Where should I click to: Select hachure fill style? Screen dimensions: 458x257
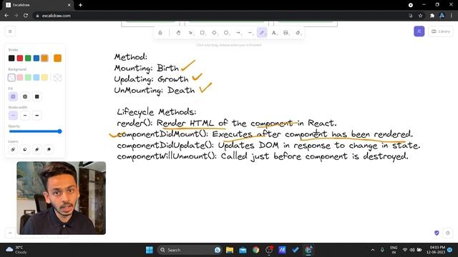click(x=13, y=96)
